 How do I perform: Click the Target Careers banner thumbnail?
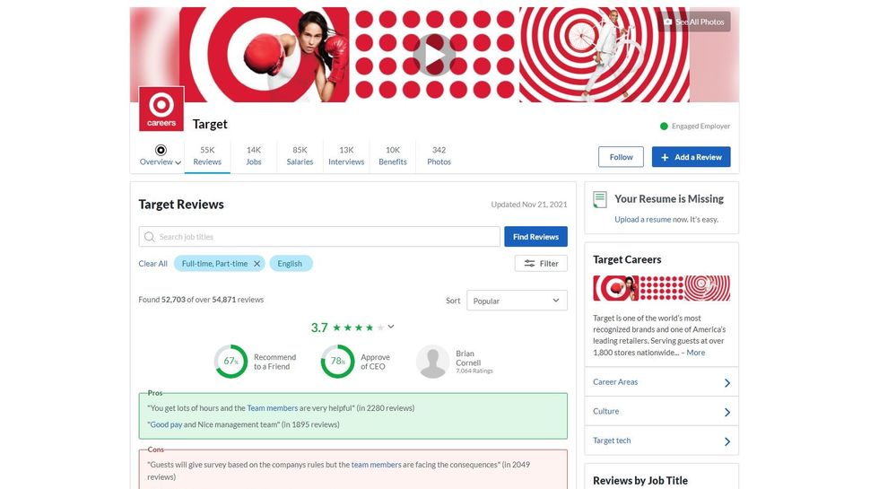click(x=661, y=288)
